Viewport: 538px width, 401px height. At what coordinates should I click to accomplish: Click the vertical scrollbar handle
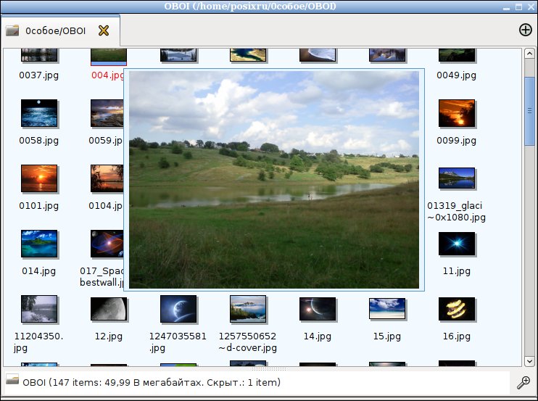tap(529, 111)
